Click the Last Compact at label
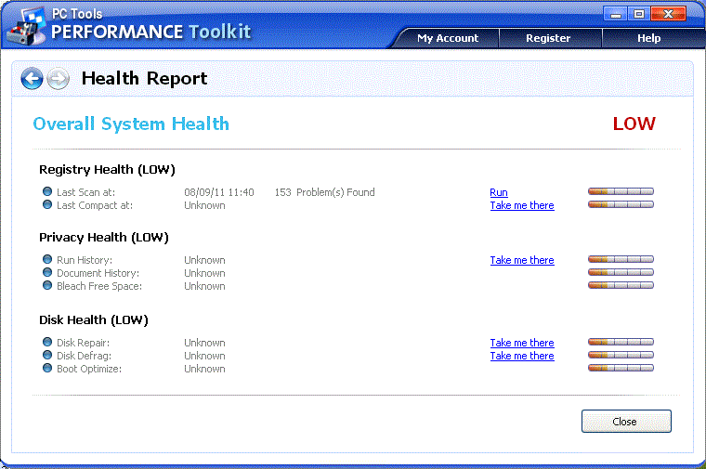Image resolution: width=706 pixels, height=469 pixels. pos(95,205)
